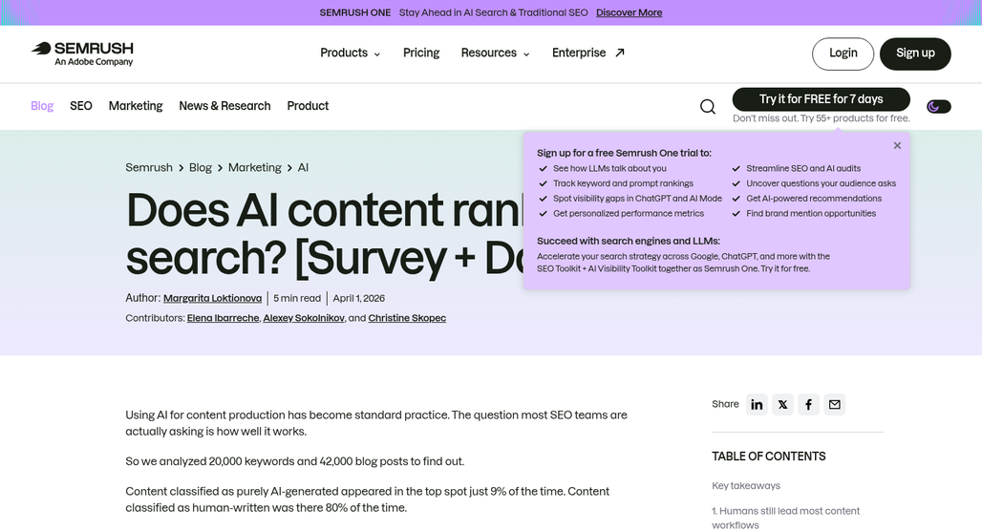The width and height of the screenshot is (982, 531).
Task: Close the Semrush One trial popup
Action: click(897, 145)
